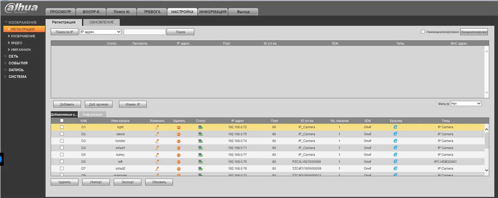Image resolution: width=498 pixels, height=198 pixels.
Task: Click the Добавить button
Action: tap(67, 105)
